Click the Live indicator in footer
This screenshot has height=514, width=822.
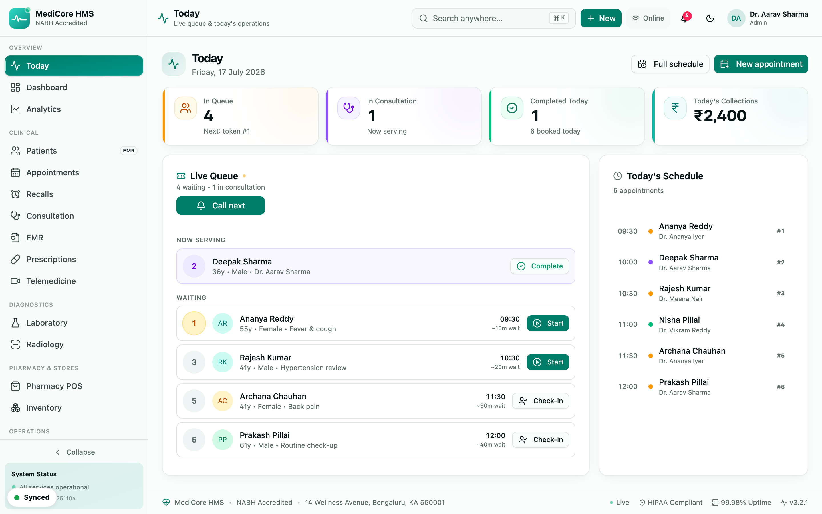pyautogui.click(x=619, y=503)
